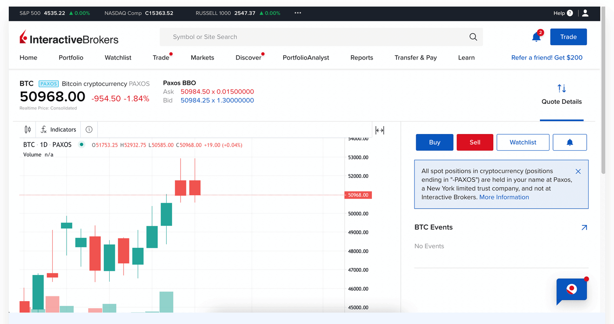This screenshot has height=324, width=614.
Task: Open the Trade nav menu item
Action: (x=161, y=58)
